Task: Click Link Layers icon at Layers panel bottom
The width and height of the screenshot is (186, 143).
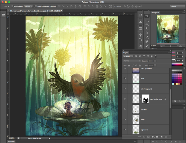Action: (x=139, y=137)
